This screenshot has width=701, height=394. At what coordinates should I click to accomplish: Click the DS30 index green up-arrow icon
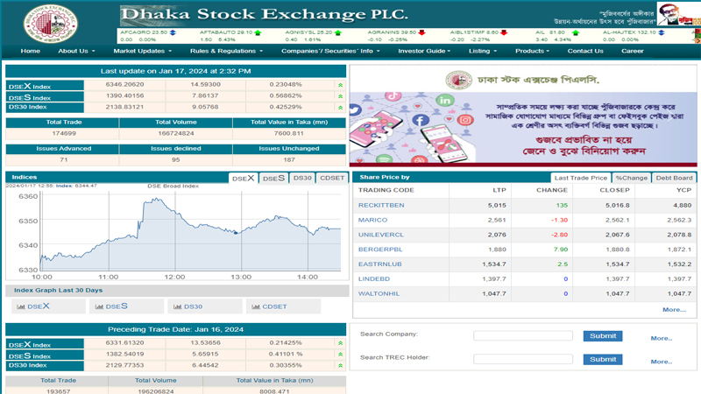click(x=340, y=108)
